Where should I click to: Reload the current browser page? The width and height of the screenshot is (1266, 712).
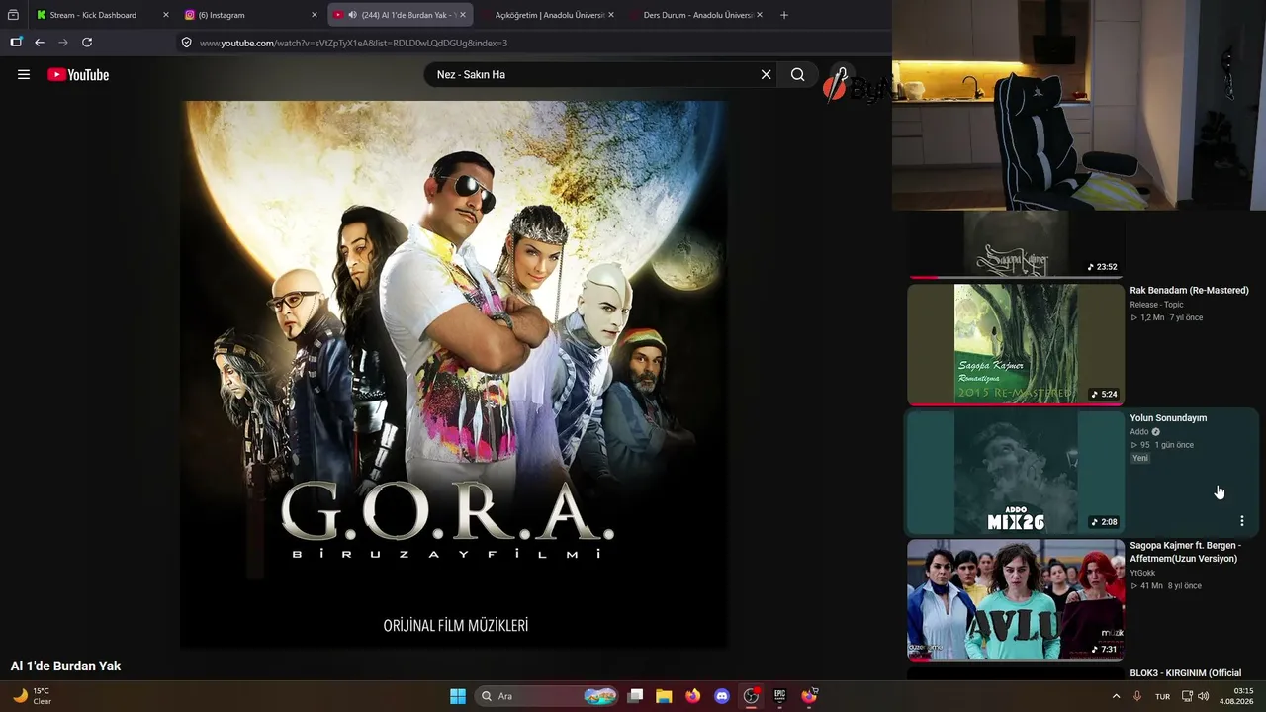87,43
